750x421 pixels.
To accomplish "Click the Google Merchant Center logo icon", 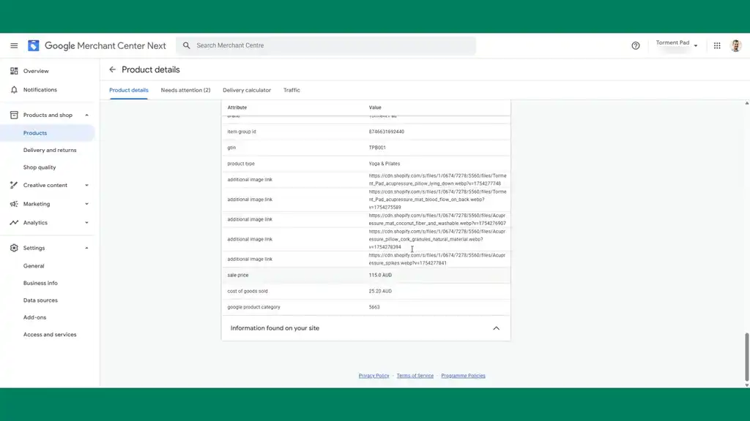I will [34, 45].
